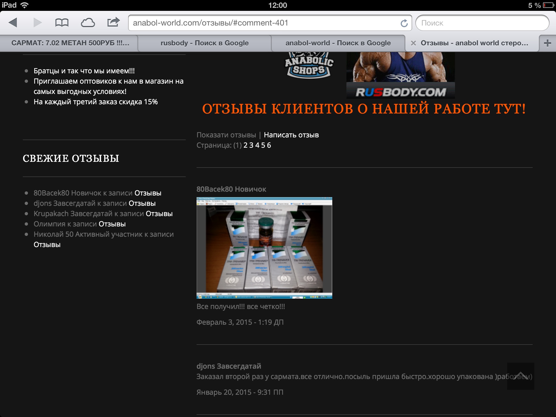Open iCloud tabs cloud icon

(88, 23)
